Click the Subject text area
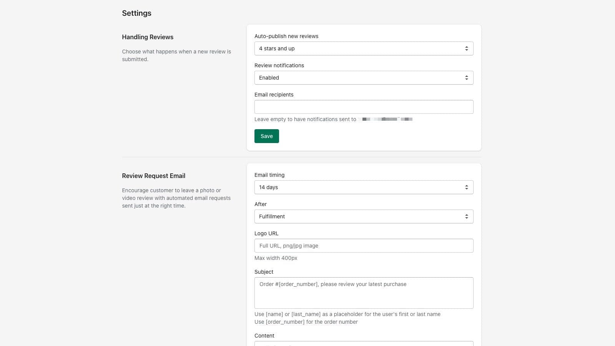 click(x=364, y=293)
